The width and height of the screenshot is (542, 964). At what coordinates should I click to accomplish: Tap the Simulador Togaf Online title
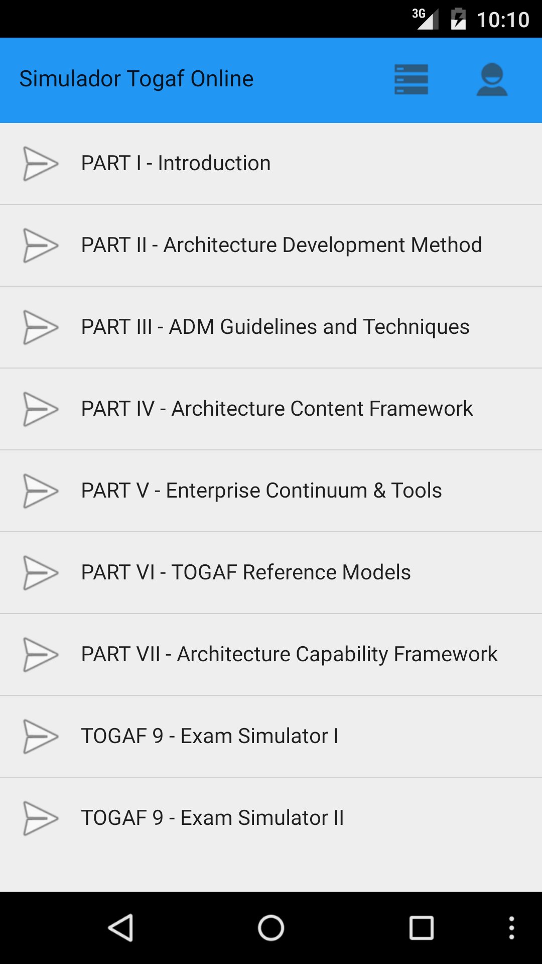[x=137, y=79]
